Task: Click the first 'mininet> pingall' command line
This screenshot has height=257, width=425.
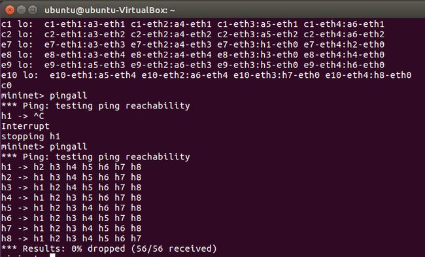Action: tap(44, 95)
